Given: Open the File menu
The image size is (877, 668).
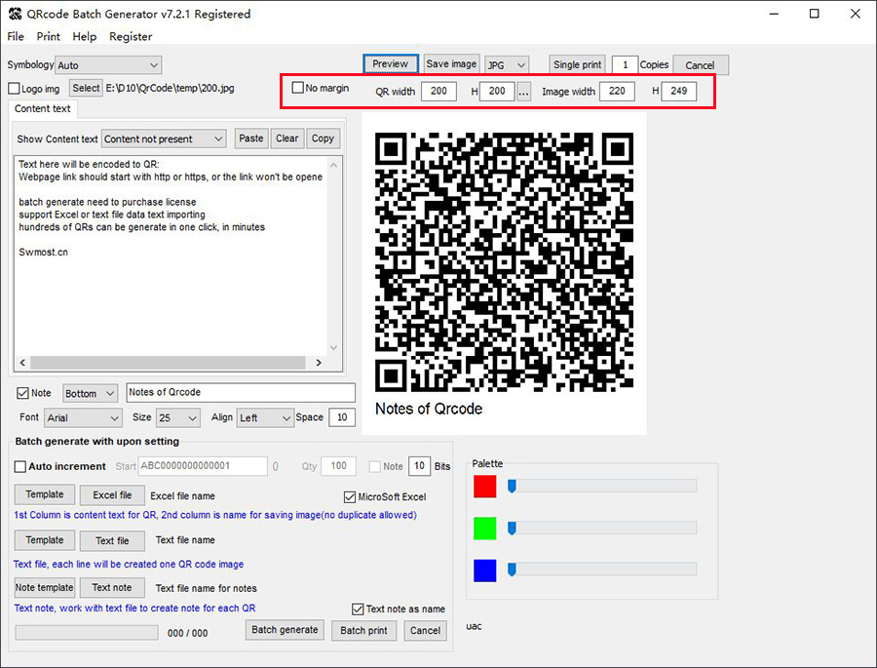Looking at the screenshot, I should point(16,36).
